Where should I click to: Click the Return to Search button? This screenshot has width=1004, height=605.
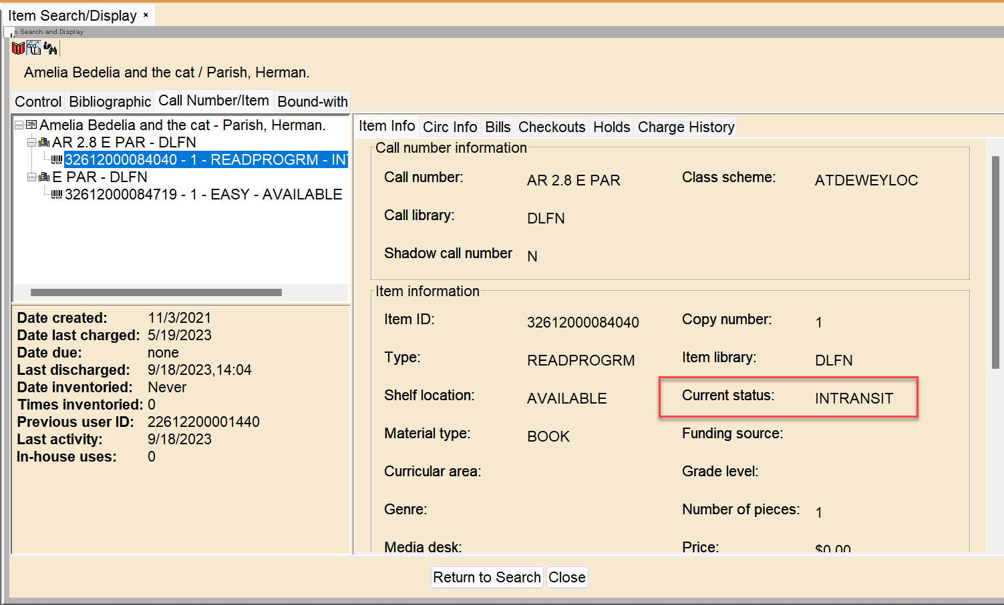point(487,577)
